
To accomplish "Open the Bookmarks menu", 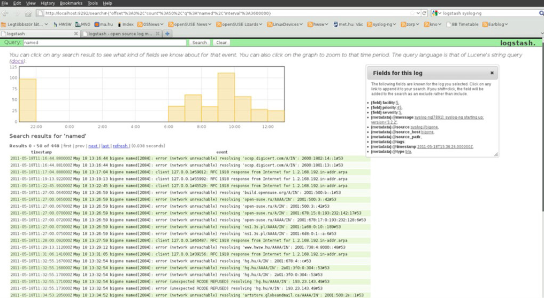I will tap(71, 3).
